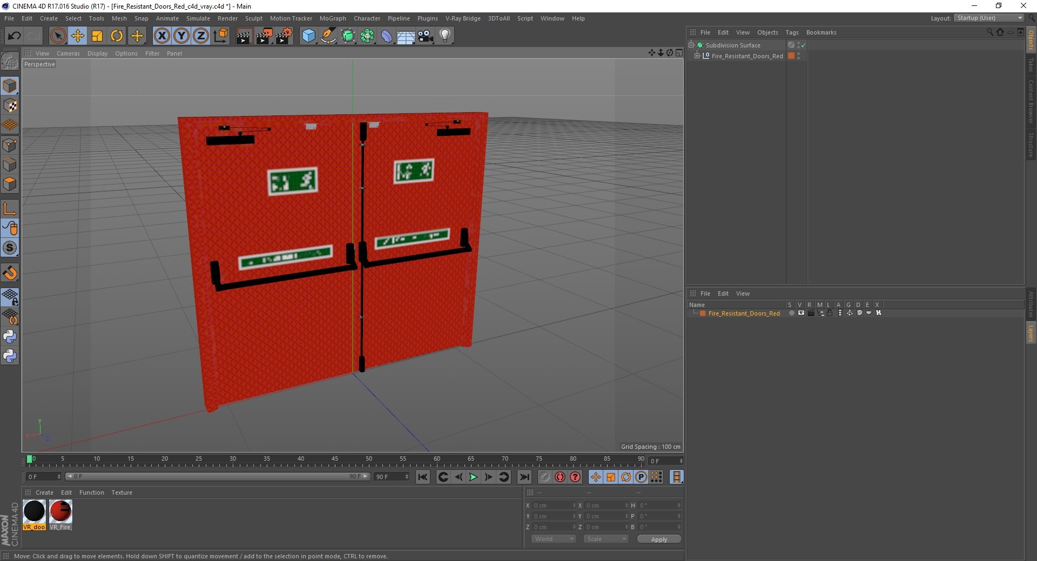Click the 90 F end frame field
Viewport: 1037px width, 561px height.
coord(392,477)
